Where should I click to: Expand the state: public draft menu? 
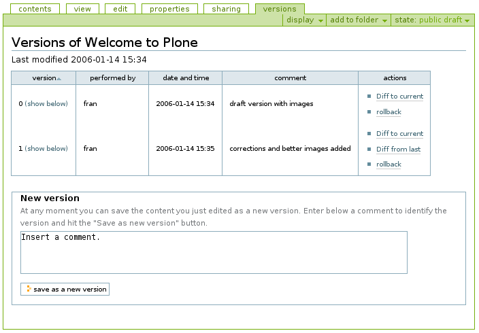click(432, 20)
